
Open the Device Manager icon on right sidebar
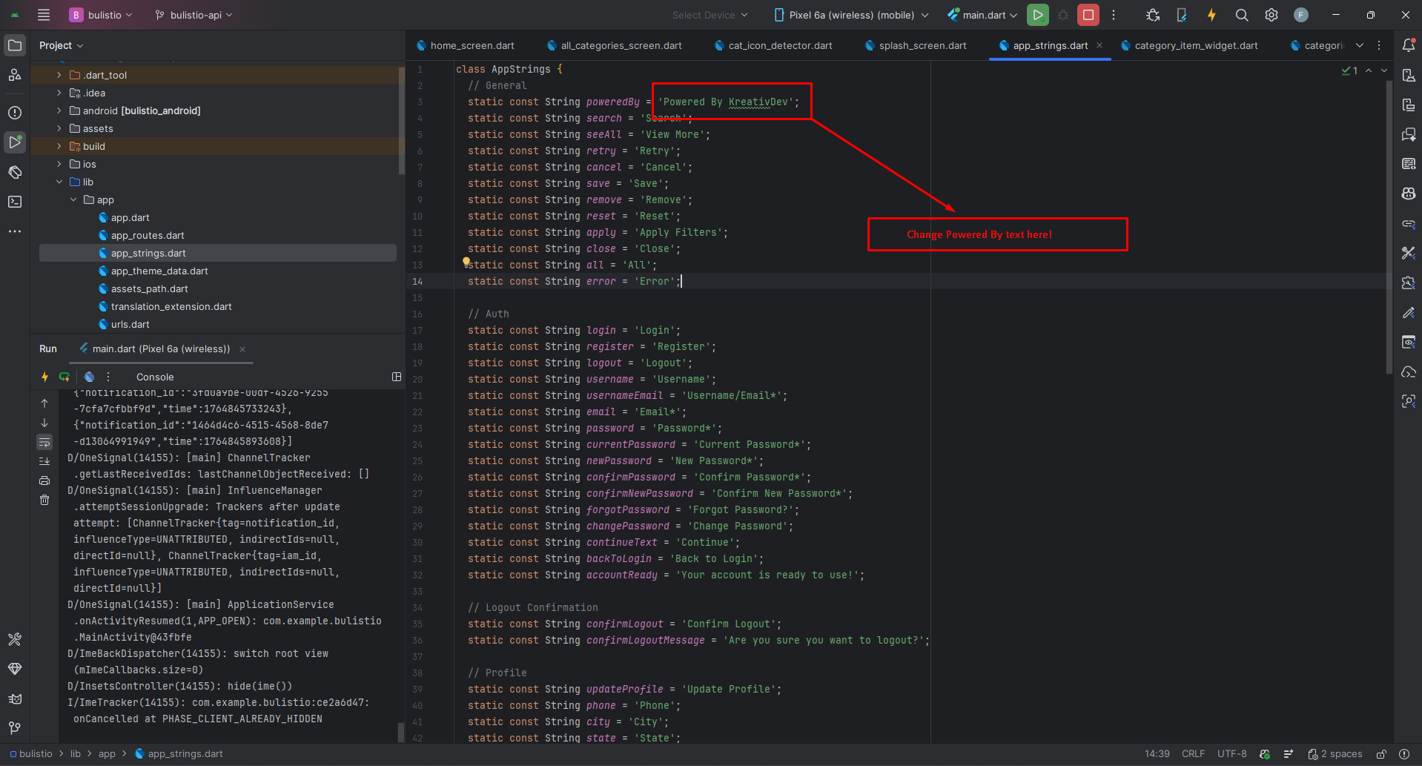point(1409,75)
